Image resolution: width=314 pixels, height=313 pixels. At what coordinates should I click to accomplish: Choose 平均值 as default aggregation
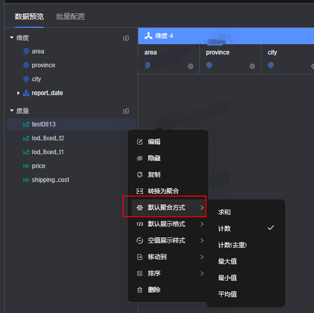[x=227, y=294]
